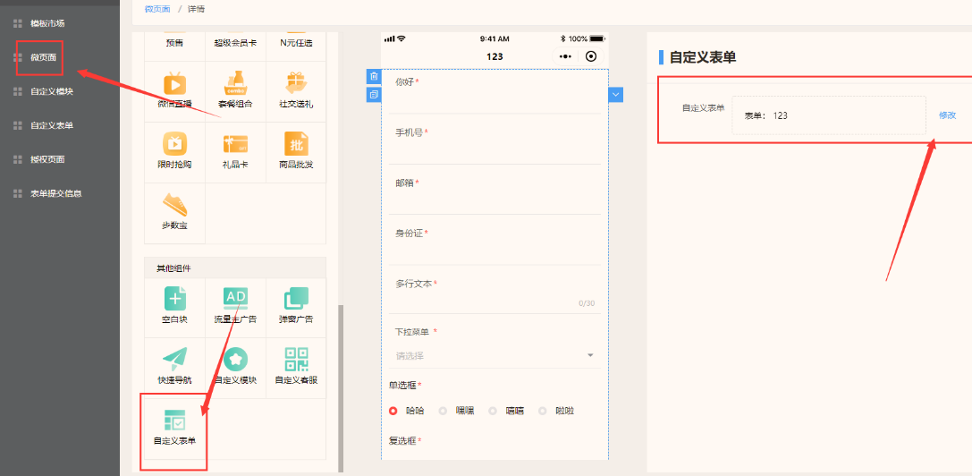This screenshot has width=972, height=476.
Task: Click the 自定义表单 panel heading
Action: 703,58
